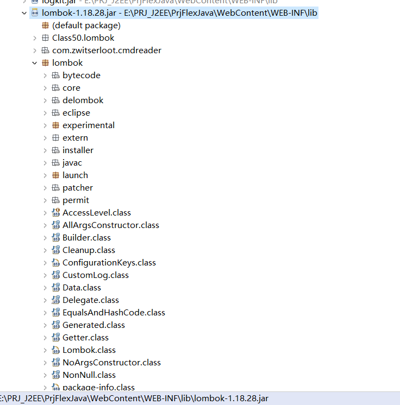Click the status bar jar path text
Screen dimensions: 400x405
point(134,398)
